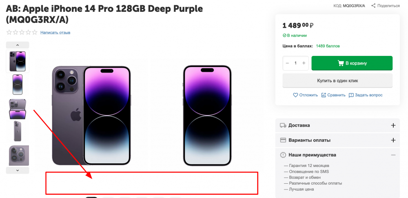Click the heart icon for Отложить
Screen dimensions: 408x198
(295, 95)
